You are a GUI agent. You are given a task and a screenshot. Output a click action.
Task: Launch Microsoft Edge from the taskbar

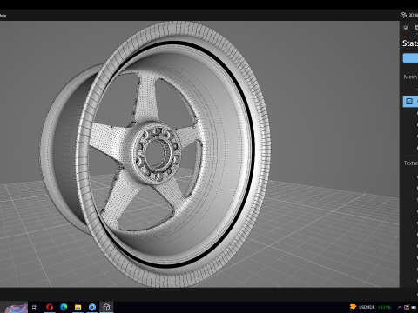64,307
